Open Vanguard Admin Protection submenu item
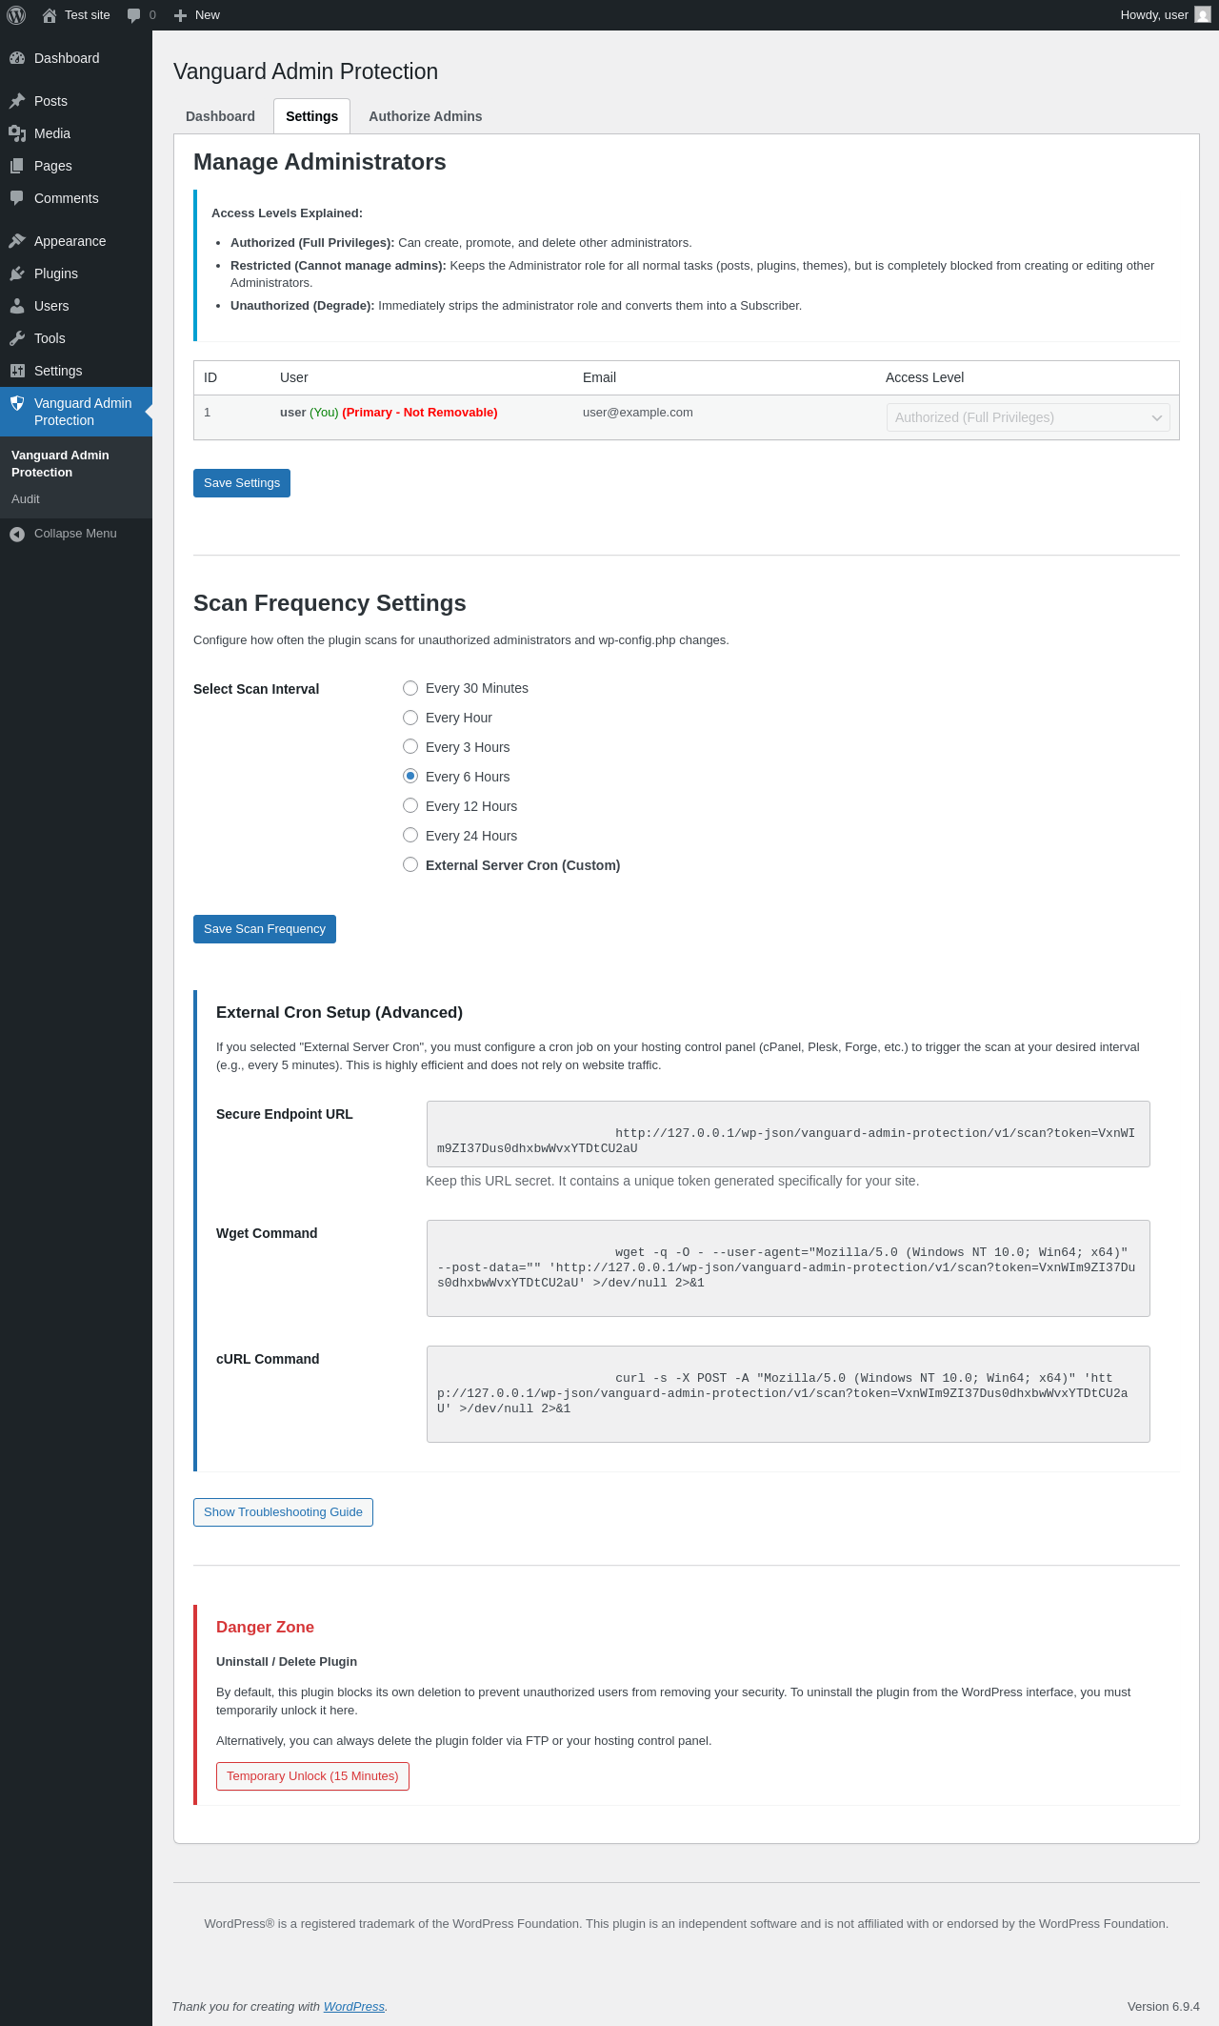The width and height of the screenshot is (1219, 2026). pyautogui.click(x=76, y=464)
